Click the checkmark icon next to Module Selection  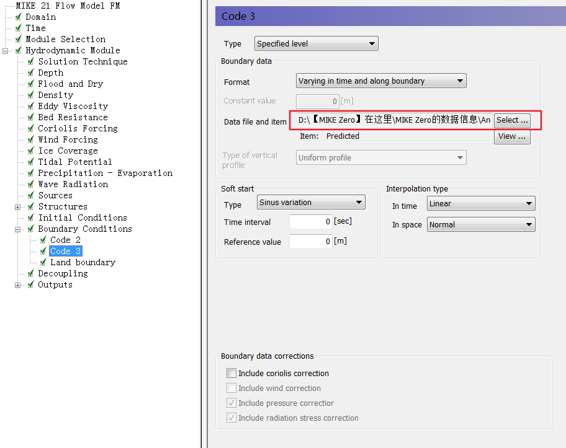(x=19, y=39)
